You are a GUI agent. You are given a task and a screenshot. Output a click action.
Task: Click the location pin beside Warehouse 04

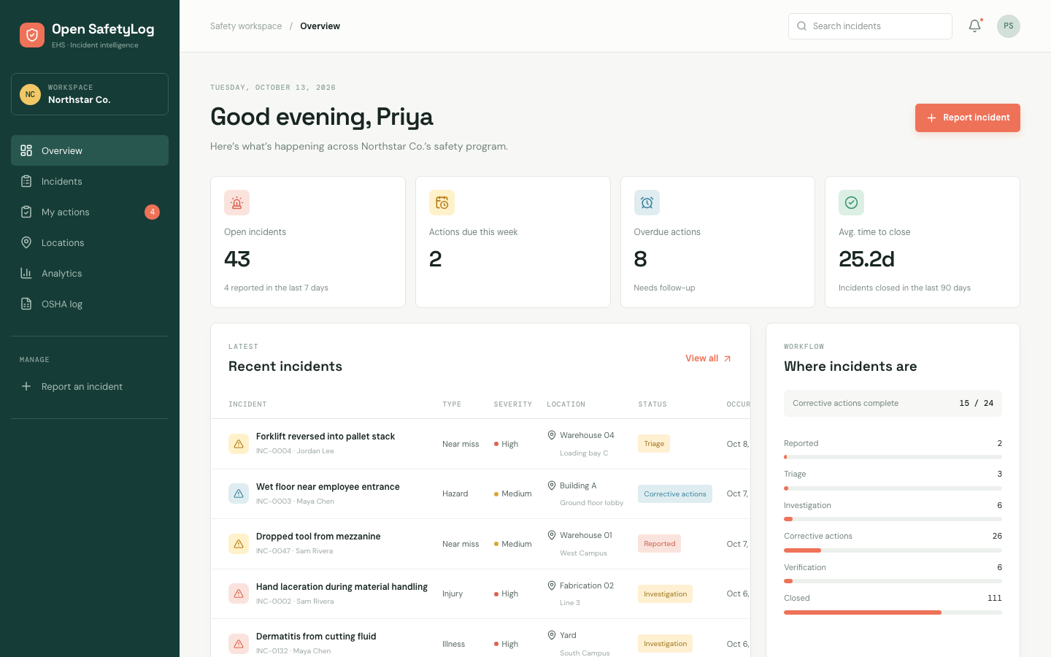(x=552, y=435)
